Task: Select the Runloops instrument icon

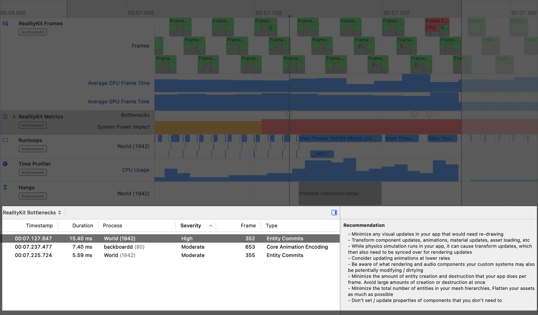Action: pos(5,140)
